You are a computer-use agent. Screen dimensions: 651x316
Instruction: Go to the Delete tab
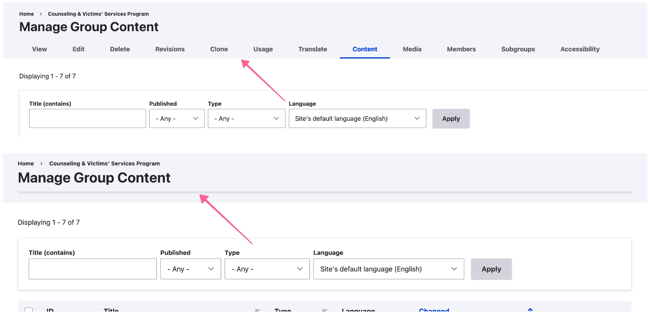120,49
